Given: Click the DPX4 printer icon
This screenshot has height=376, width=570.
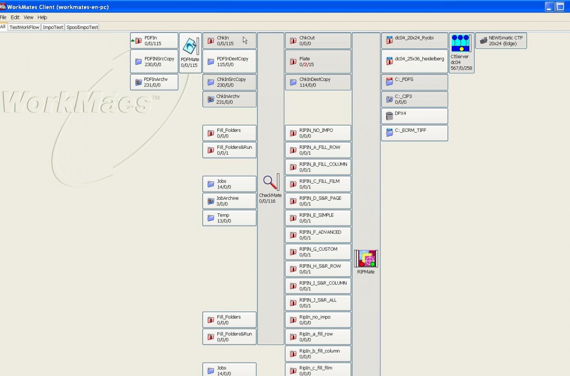Looking at the screenshot, I should [x=389, y=116].
